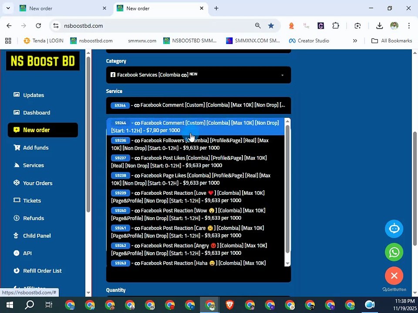Viewport: 418px width, 313px height.
Task: Open NSBOOSTBD SMM bookmark
Action: [190, 41]
